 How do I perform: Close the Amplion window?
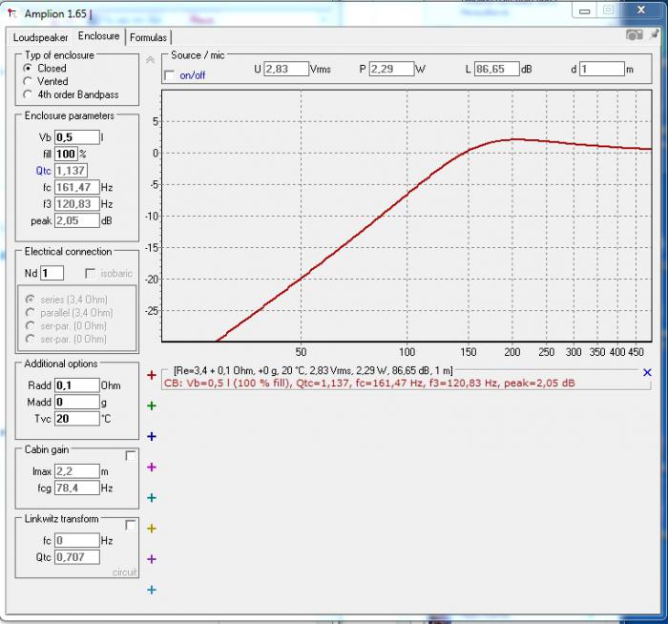(x=641, y=10)
